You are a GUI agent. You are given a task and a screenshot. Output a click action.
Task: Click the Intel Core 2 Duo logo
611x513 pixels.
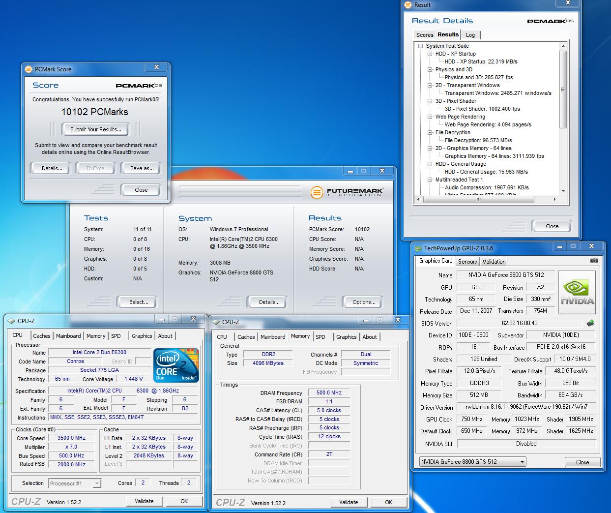pos(176,365)
